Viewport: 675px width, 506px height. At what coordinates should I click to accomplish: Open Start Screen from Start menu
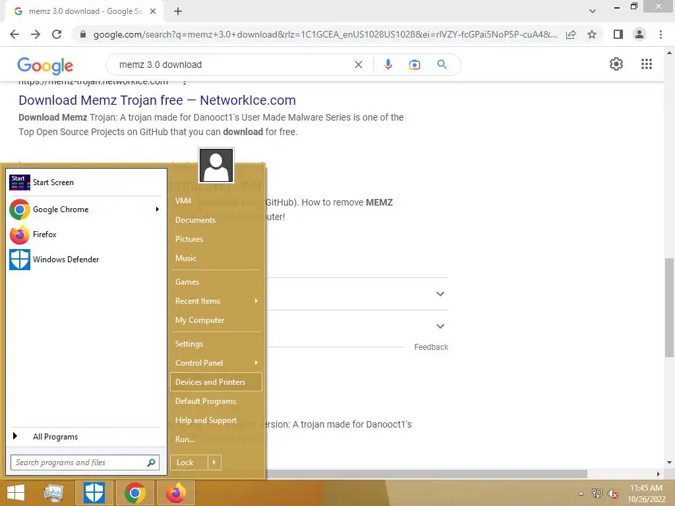(x=85, y=183)
